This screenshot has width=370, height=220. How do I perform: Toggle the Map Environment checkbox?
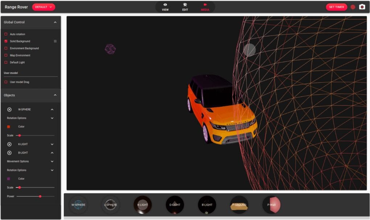point(6,56)
